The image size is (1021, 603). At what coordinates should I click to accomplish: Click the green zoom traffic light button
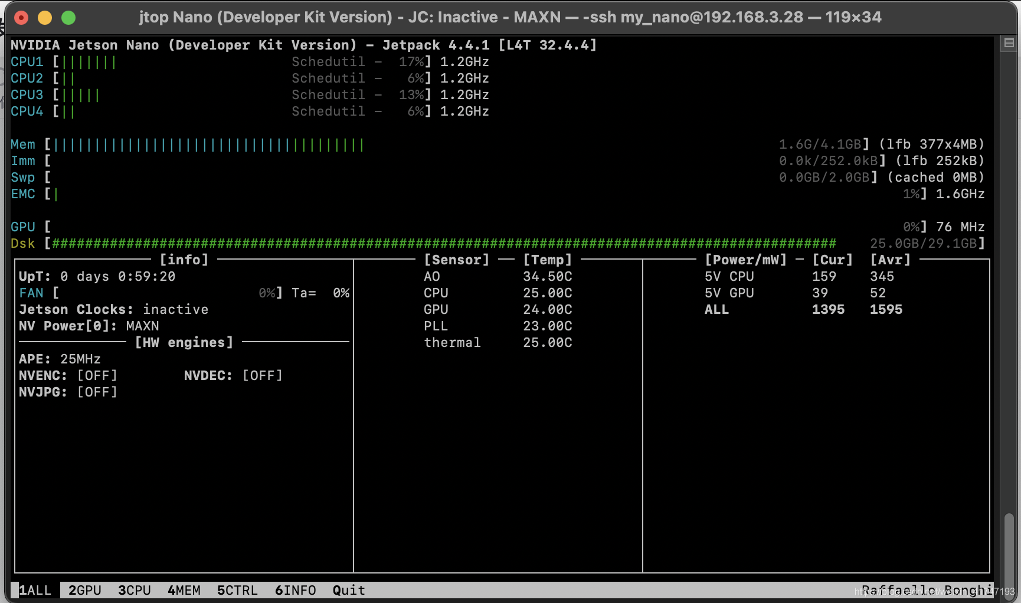(69, 18)
